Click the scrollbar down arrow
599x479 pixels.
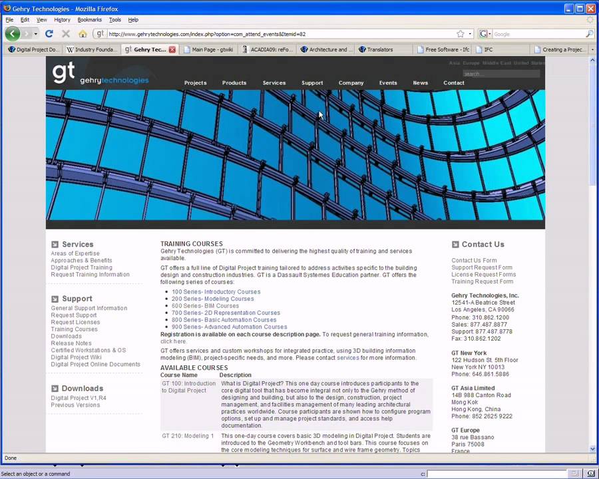click(x=592, y=449)
